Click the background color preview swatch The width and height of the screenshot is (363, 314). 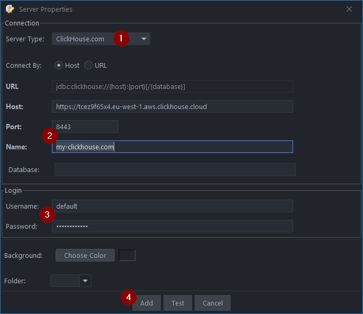coord(127,255)
